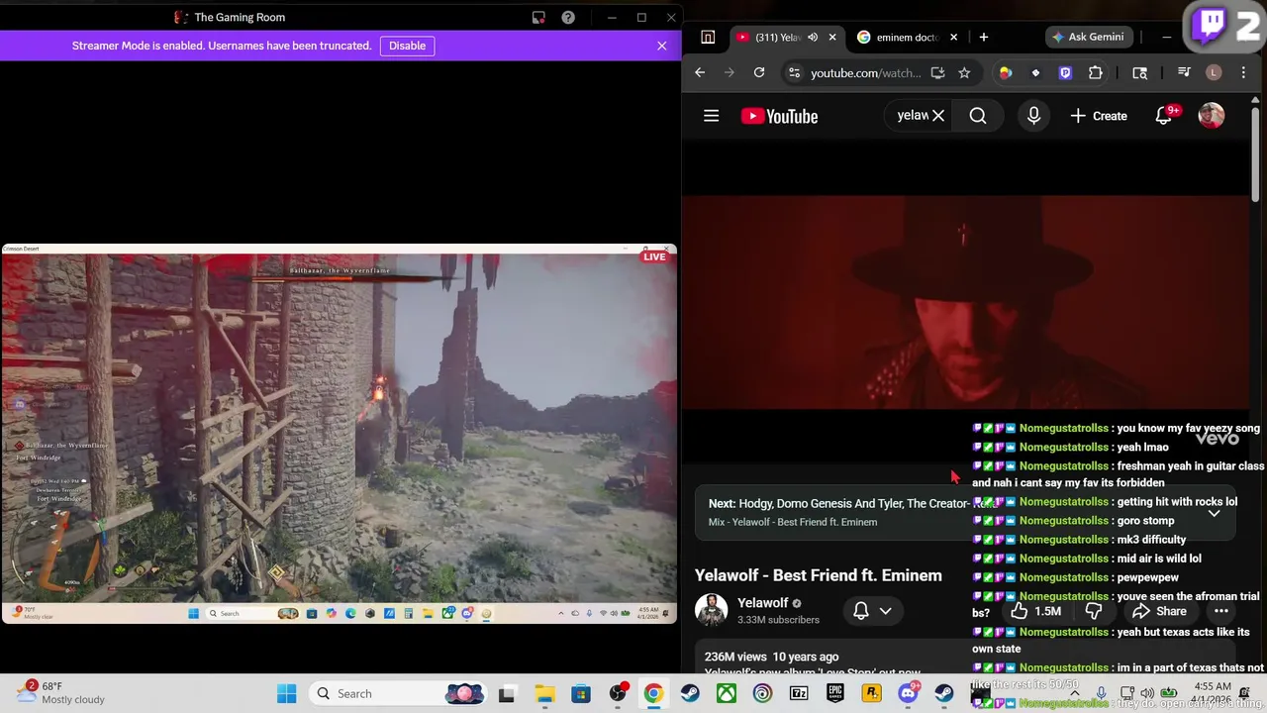Image resolution: width=1267 pixels, height=713 pixels.
Task: Expand notification options chevron beside bell
Action: click(885, 611)
